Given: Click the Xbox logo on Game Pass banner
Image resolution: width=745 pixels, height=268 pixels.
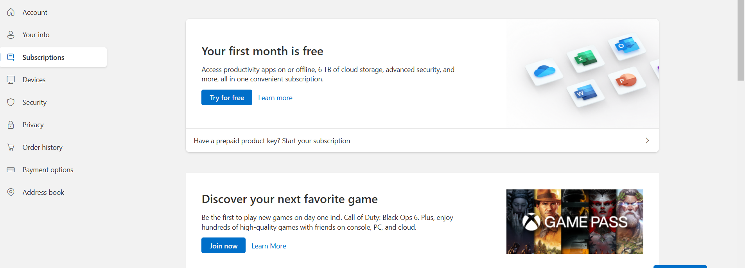Looking at the screenshot, I should point(531,222).
